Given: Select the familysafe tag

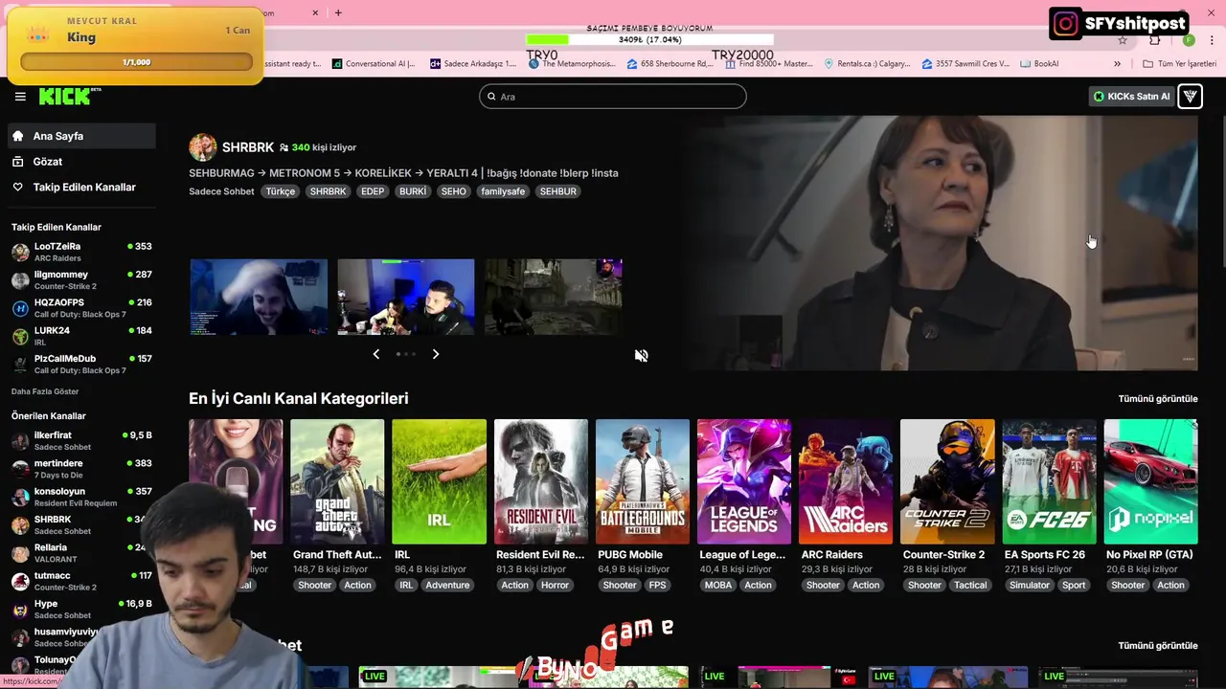Looking at the screenshot, I should (503, 191).
